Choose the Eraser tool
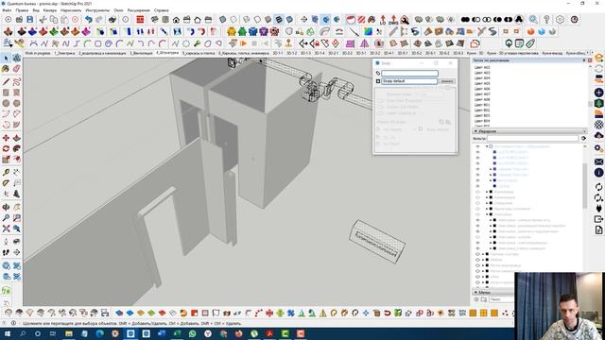Viewport: 605px width, 340px height. 16,69
